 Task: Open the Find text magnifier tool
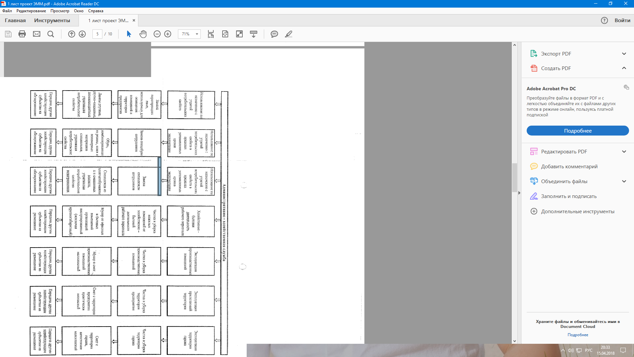(51, 34)
